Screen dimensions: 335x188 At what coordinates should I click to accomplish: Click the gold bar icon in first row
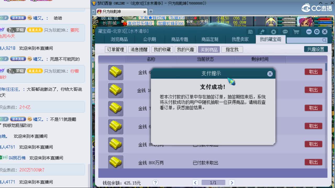[116, 72]
